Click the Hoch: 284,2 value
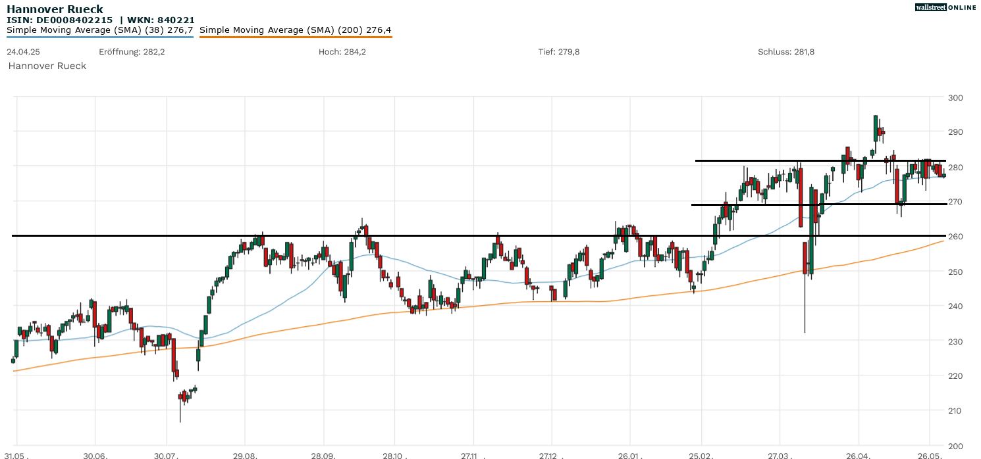This screenshot has height=459, width=981. coord(342,52)
